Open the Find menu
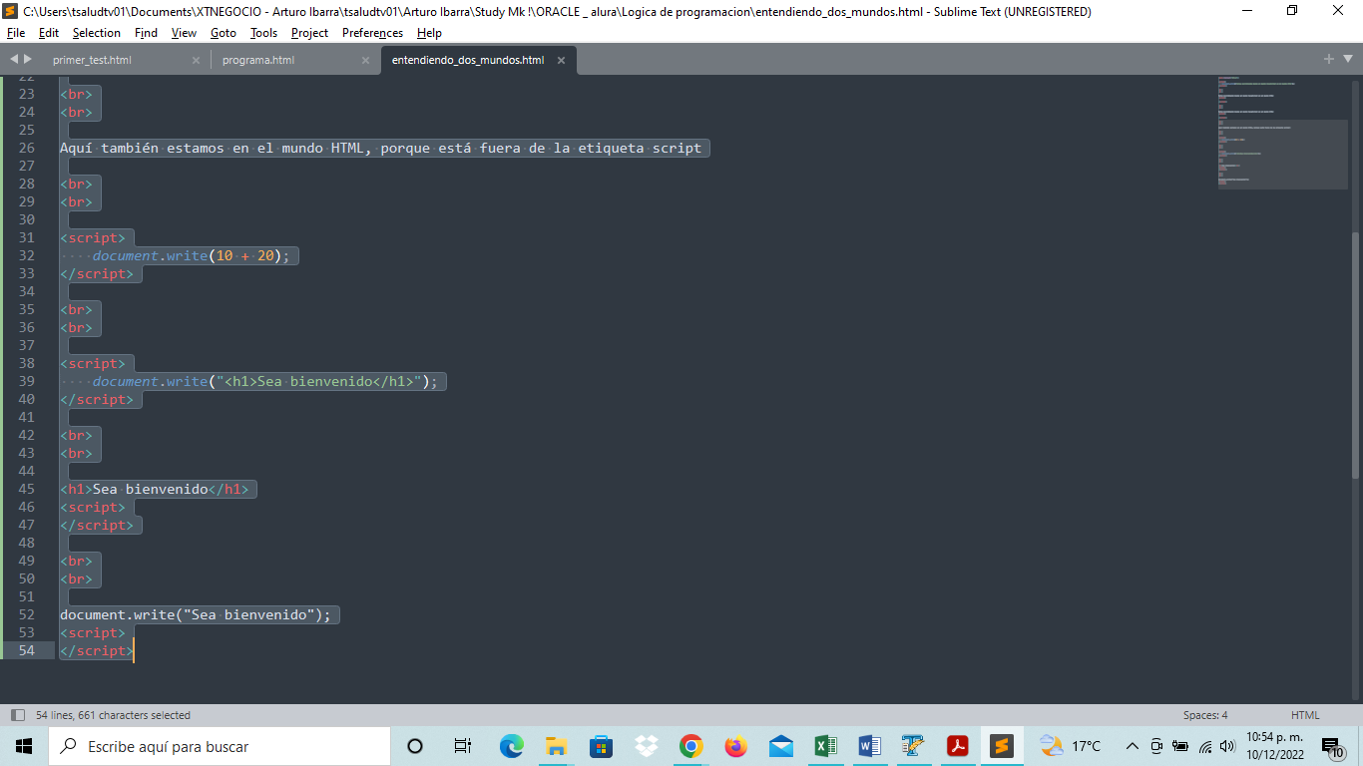Screen dimensions: 1363x766 pos(146,33)
